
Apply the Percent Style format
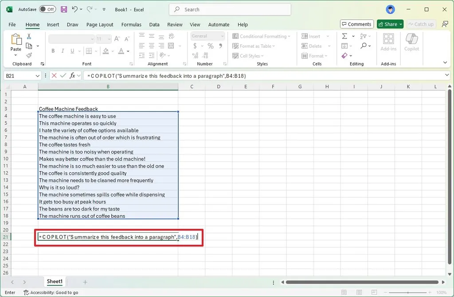click(x=210, y=46)
